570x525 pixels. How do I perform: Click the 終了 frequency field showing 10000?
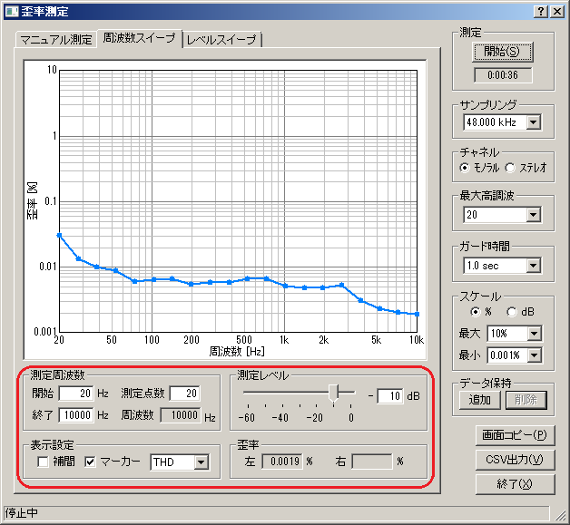pyautogui.click(x=76, y=415)
